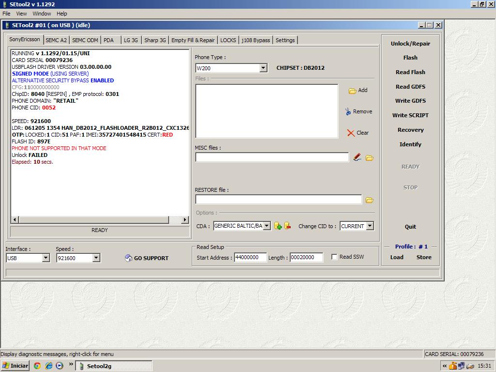Toggle the Read SSW checkbox
The image size is (496, 372).
[334, 257]
